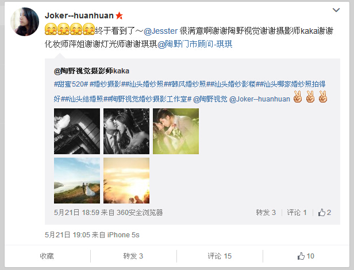The image size is (354, 270).
Task: Click the red star membership badge
Action: point(119,15)
